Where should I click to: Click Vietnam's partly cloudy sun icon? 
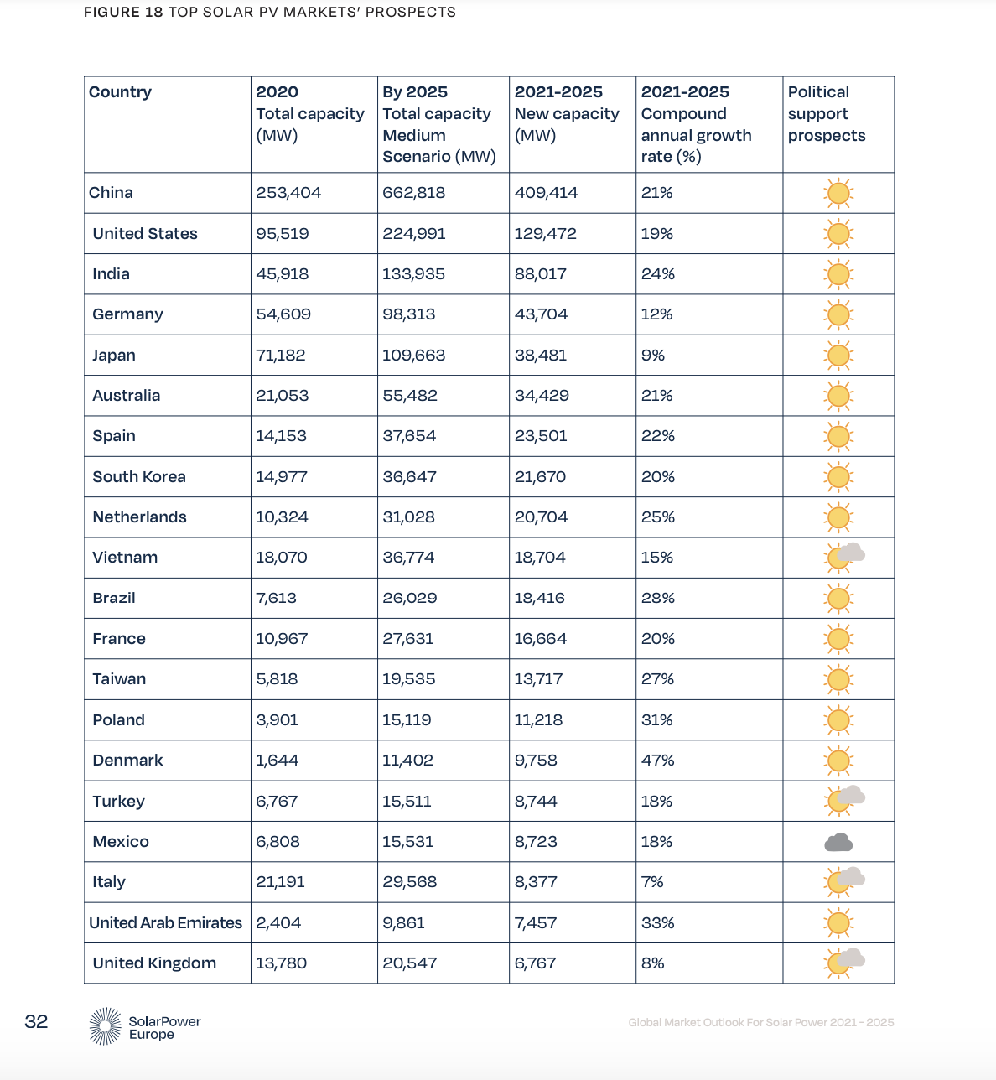click(x=844, y=557)
